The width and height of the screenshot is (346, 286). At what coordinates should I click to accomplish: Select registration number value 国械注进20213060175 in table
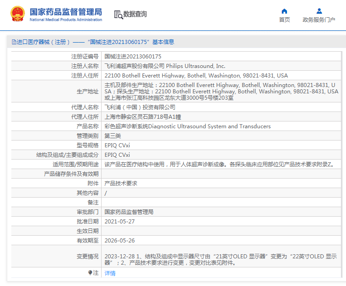(x=133, y=57)
